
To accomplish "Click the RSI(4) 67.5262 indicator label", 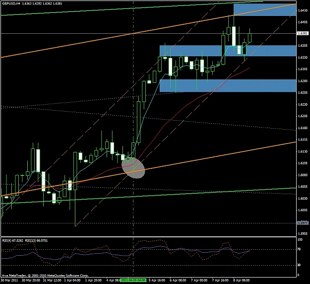I will (12, 241).
